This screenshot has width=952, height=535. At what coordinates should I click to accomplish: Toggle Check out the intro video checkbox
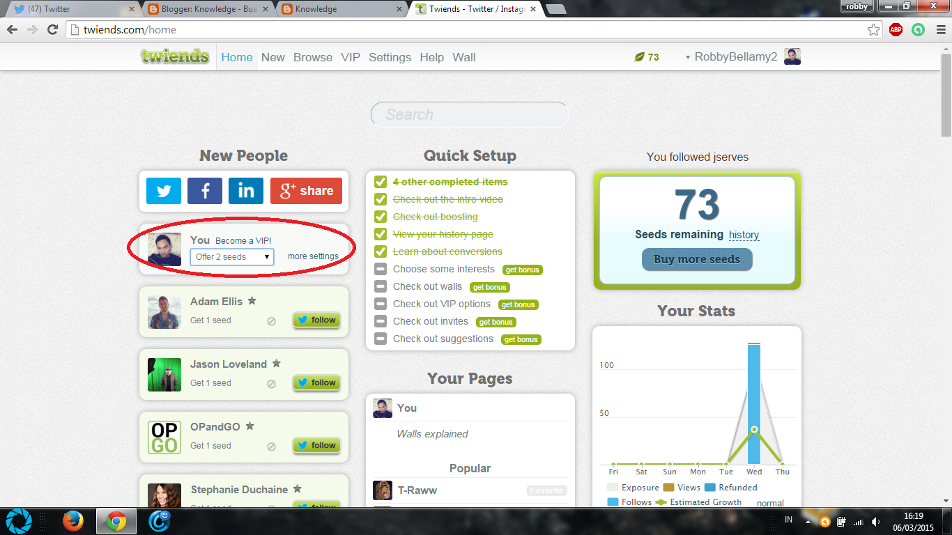click(381, 199)
